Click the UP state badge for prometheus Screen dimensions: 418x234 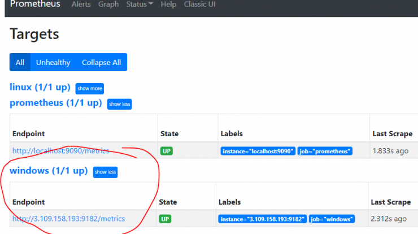167,151
